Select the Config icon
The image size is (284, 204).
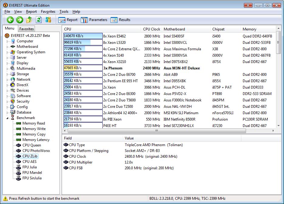click(13, 107)
